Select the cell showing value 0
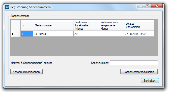 coord(111,34)
